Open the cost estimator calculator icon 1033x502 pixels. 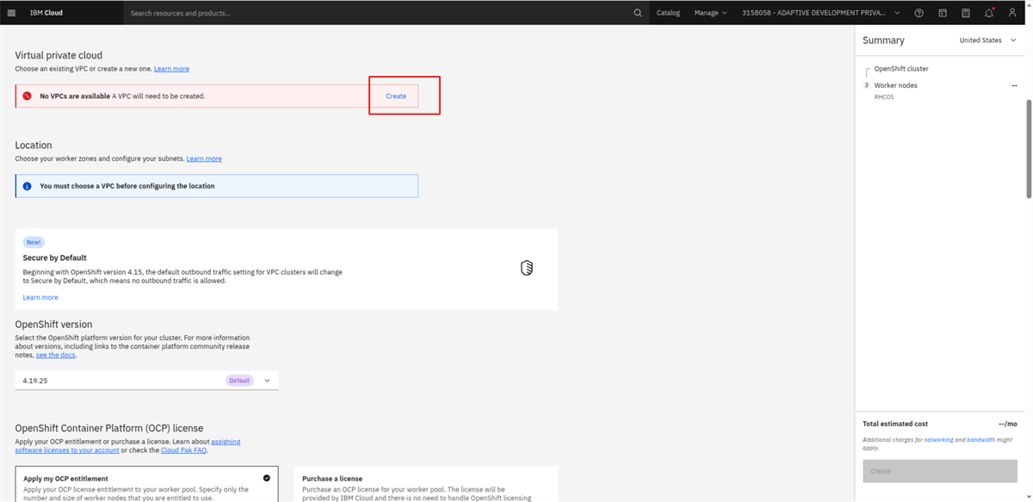(x=966, y=13)
